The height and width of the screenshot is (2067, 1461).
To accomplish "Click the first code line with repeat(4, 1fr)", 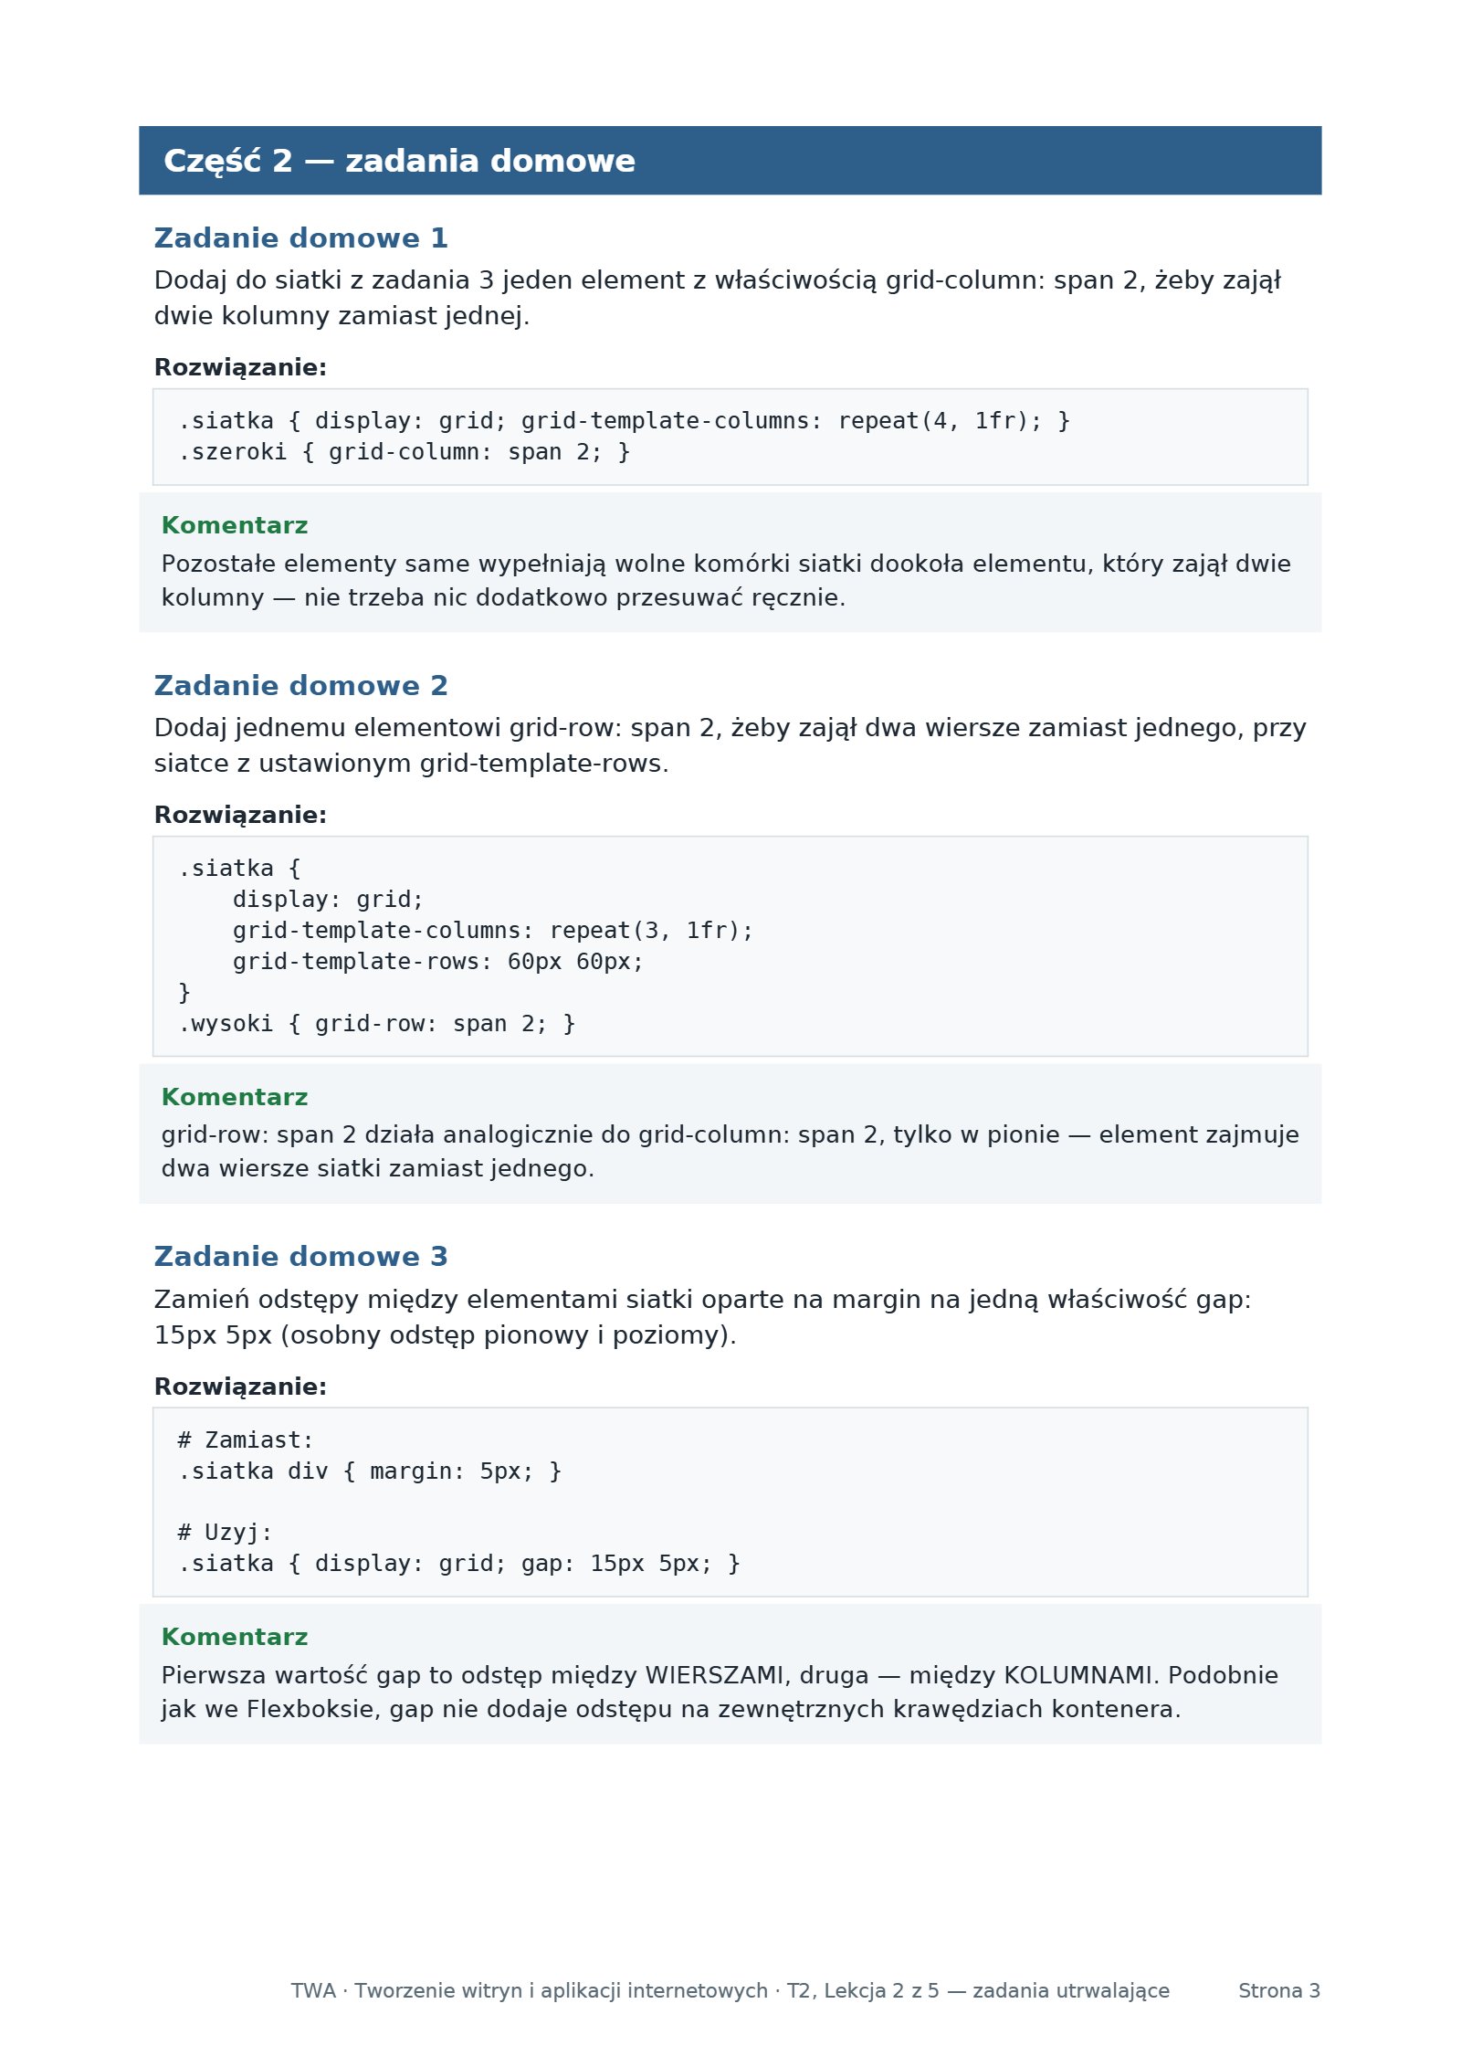I will (624, 421).
